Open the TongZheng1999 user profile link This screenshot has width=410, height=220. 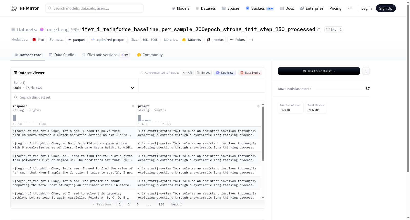click(61, 30)
